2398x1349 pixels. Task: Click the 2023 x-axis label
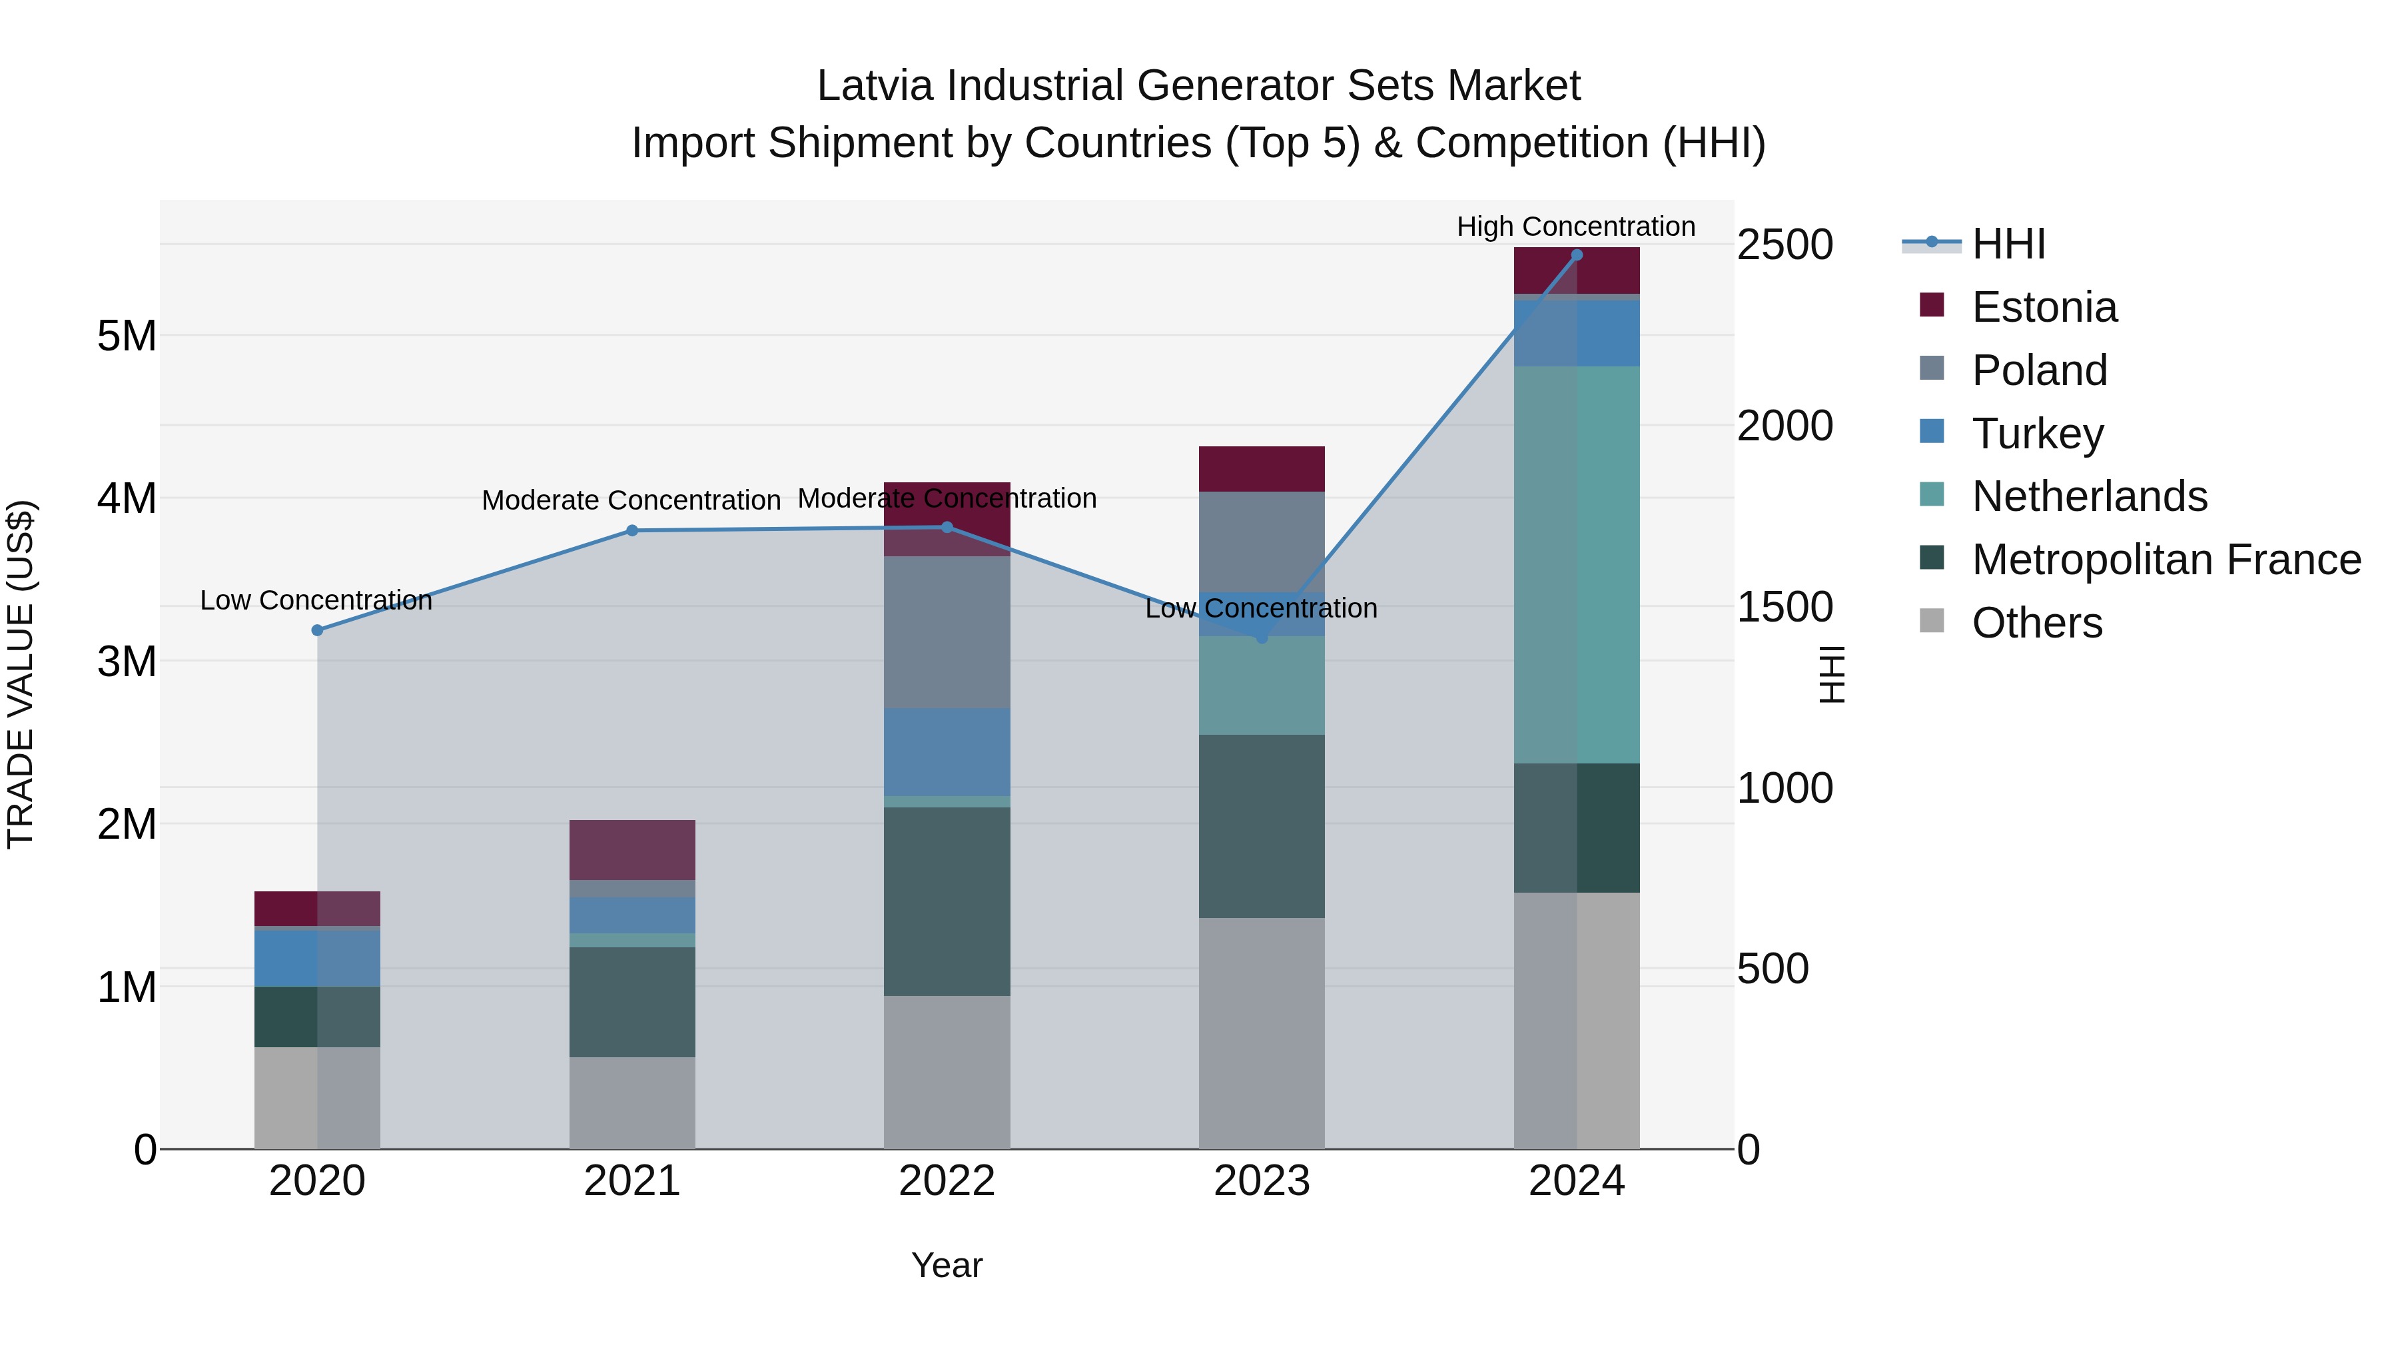[1262, 1181]
